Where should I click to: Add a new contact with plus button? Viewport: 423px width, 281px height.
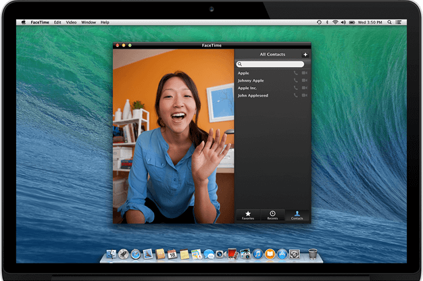point(305,55)
